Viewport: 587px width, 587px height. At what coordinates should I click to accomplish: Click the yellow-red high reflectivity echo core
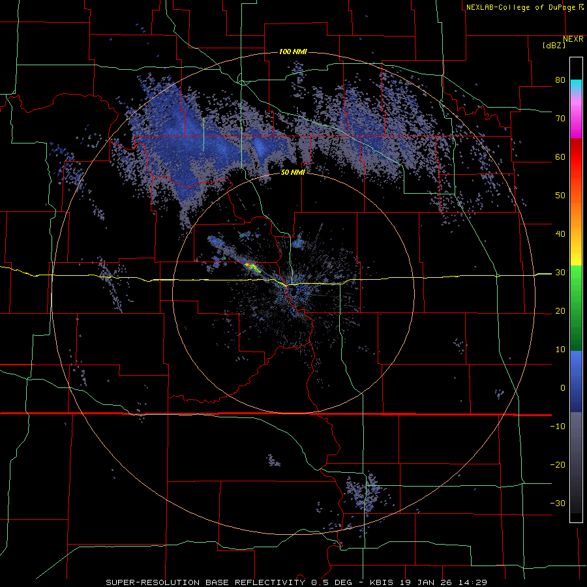(x=252, y=267)
